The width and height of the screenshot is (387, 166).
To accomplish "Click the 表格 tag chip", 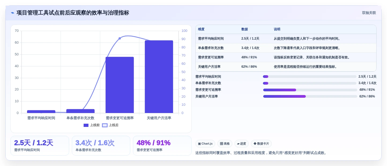I will [225, 144].
